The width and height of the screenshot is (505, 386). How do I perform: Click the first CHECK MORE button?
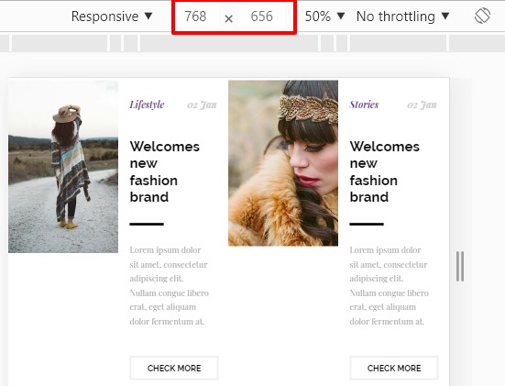point(174,368)
